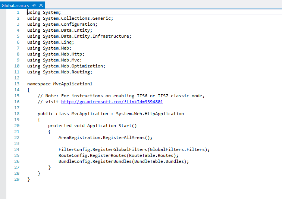
Task: Click the 'using System.Configuration;' line
Action: (x=62, y=24)
